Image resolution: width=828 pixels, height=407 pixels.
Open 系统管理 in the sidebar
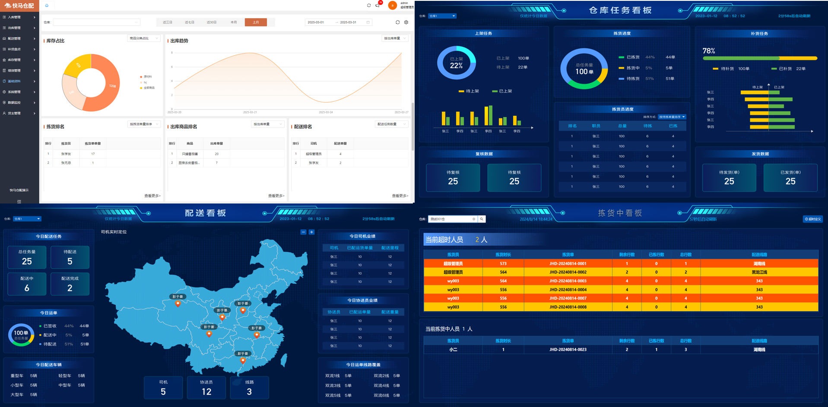[19, 92]
